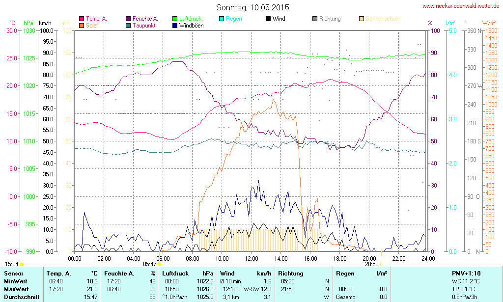Click the PMV+1:10 header in table
Viewport: 503px width, 302px height.
(x=466, y=274)
